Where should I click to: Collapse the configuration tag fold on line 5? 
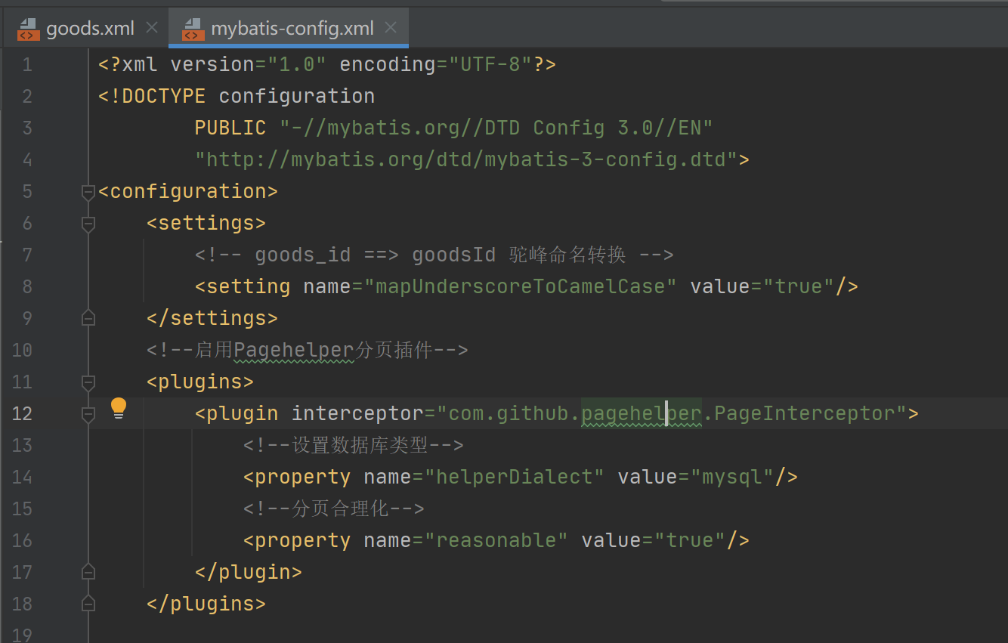pyautogui.click(x=88, y=192)
